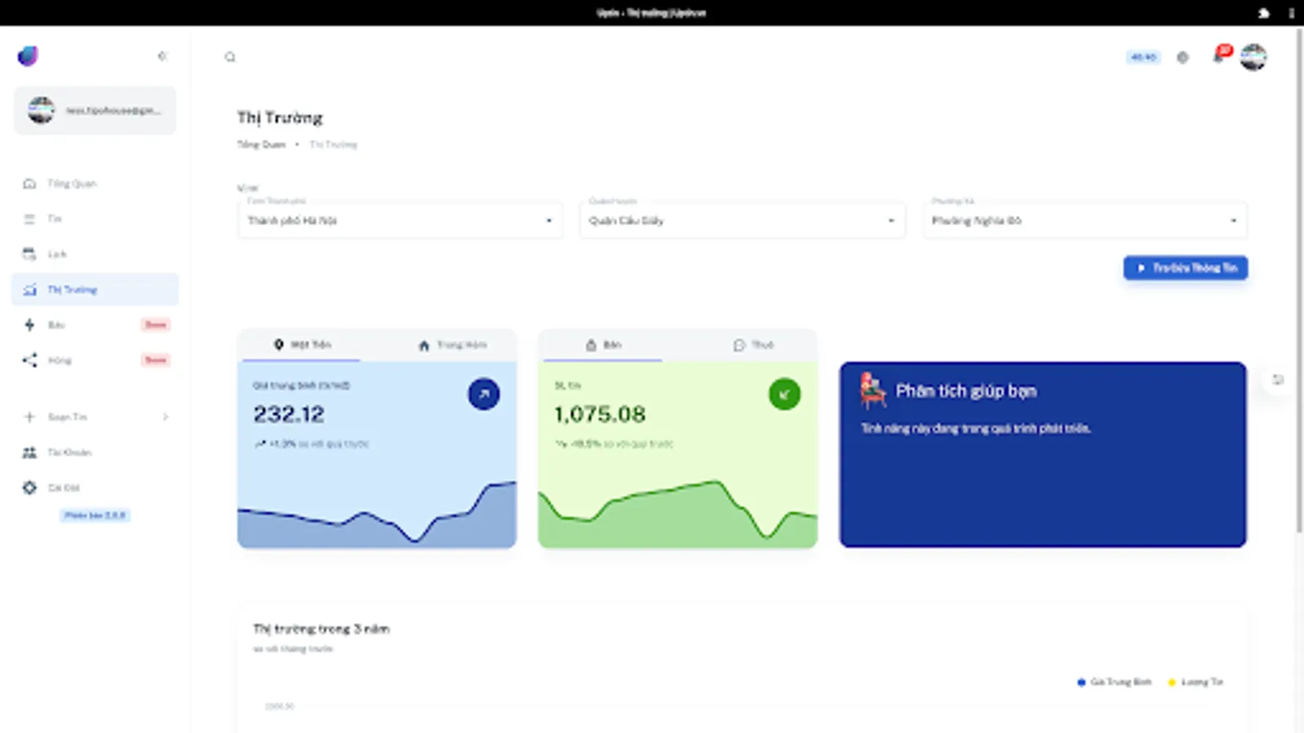Open the Quận Cầu Giấy district dropdown
Viewport: 1304px width, 733px height.
[x=742, y=220]
